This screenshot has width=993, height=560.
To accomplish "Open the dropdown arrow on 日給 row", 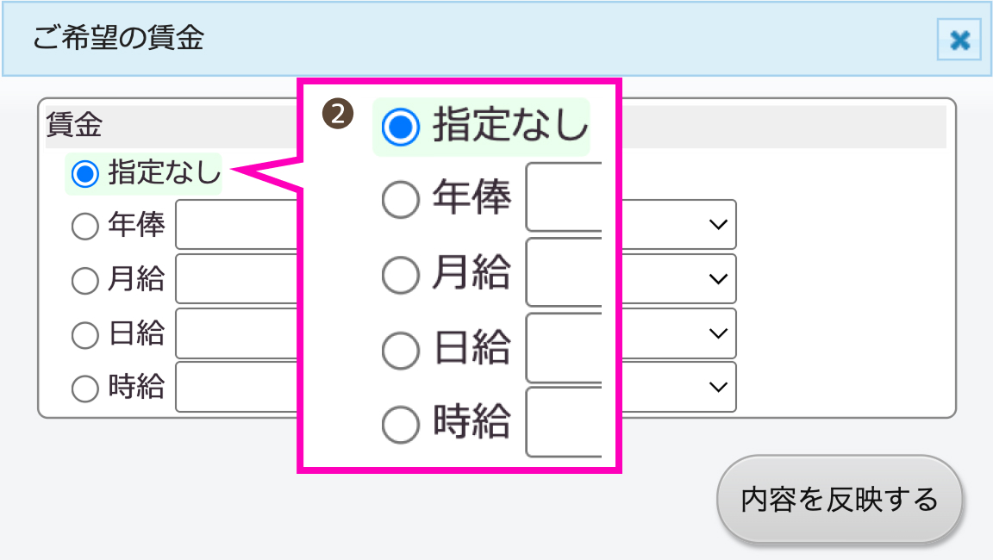I will coord(716,333).
